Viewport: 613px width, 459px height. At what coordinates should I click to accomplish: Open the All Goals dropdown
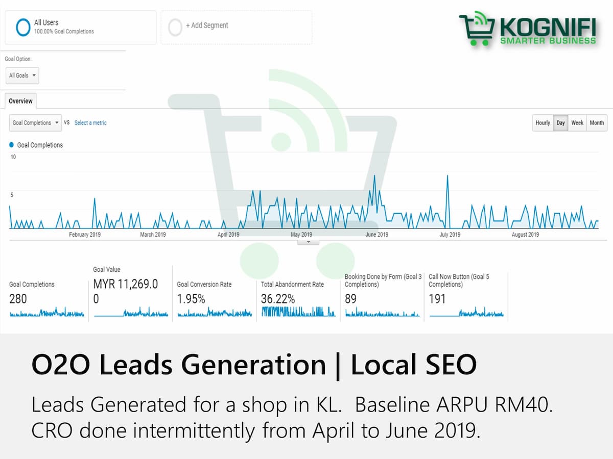tap(22, 75)
